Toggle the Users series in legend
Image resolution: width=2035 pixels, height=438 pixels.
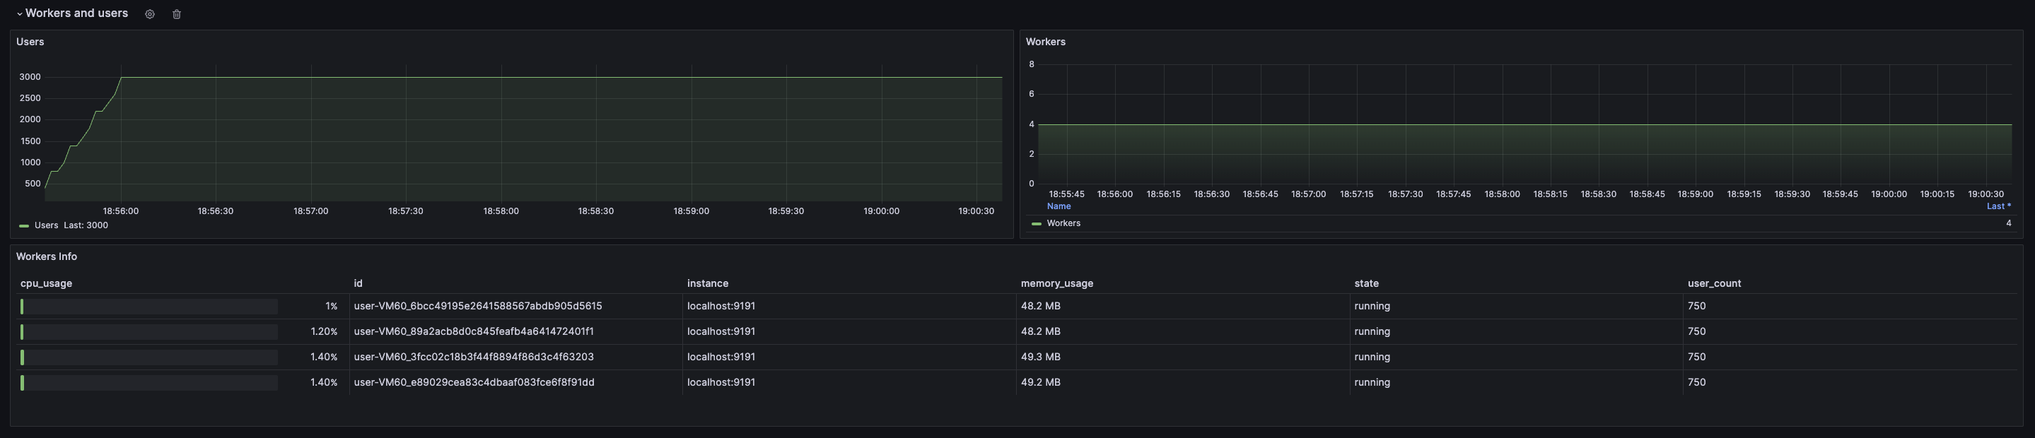47,225
